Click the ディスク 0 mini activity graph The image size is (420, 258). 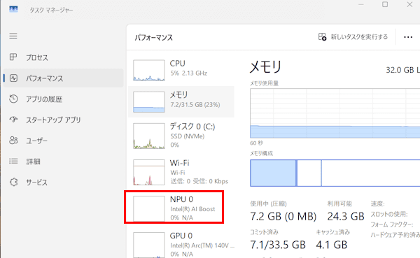point(149,136)
